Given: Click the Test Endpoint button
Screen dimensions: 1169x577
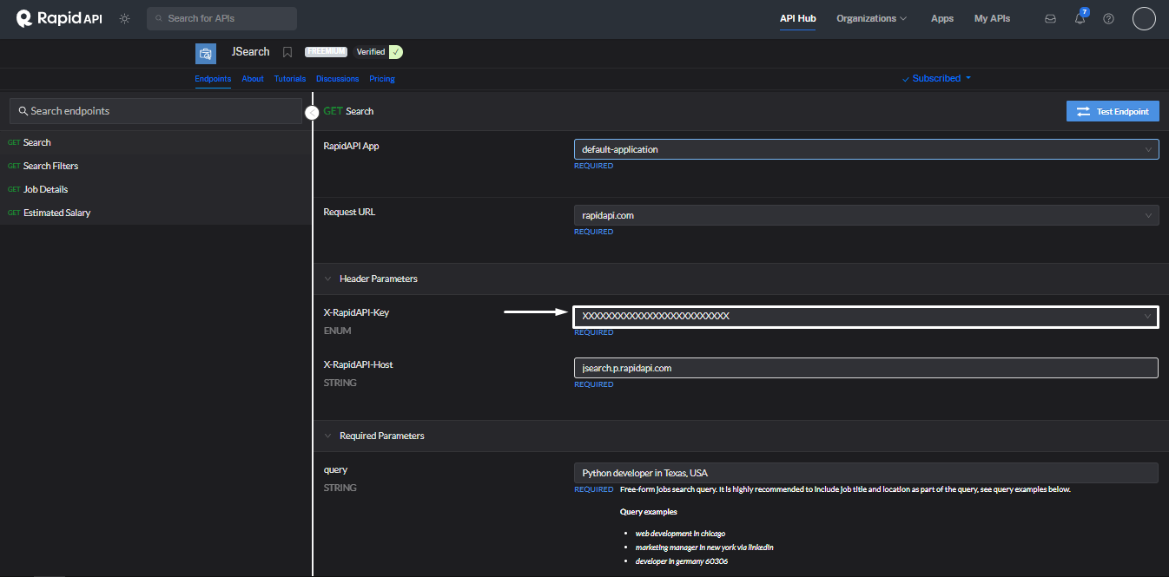Looking at the screenshot, I should (x=1113, y=111).
